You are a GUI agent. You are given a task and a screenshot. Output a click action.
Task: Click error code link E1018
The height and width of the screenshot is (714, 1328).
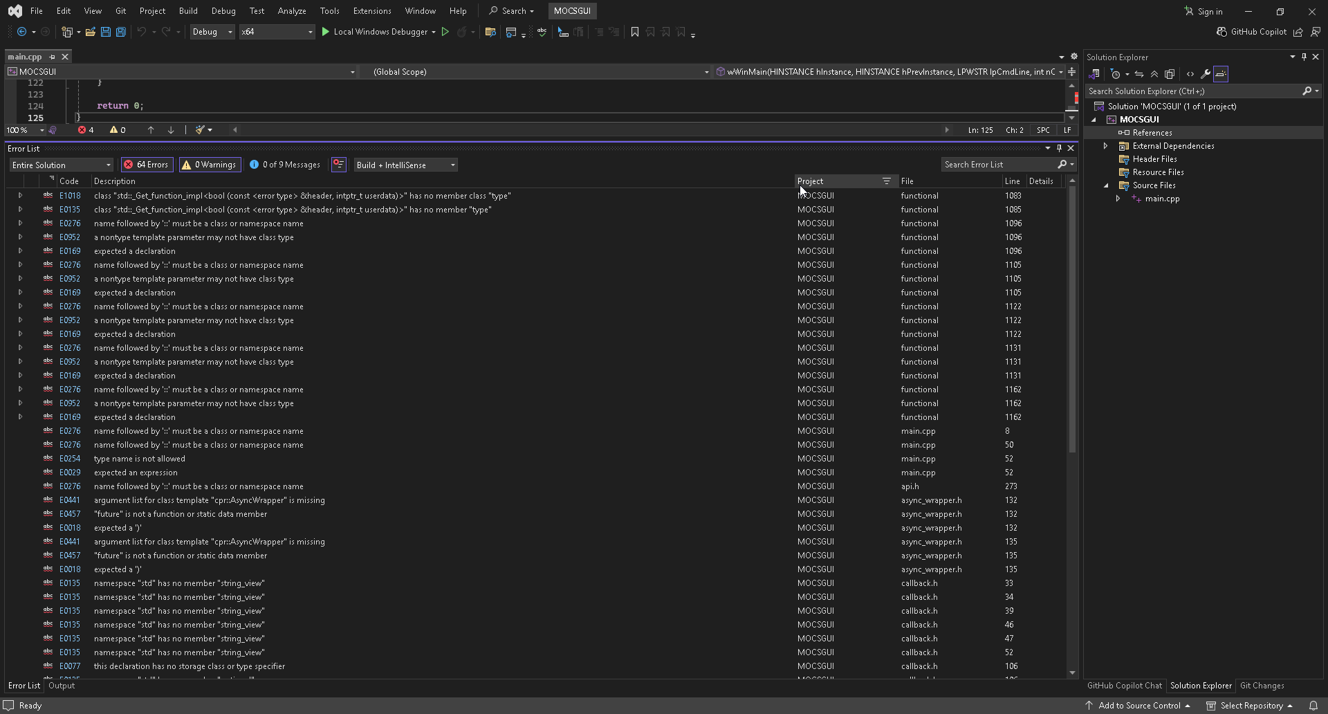[x=70, y=196]
